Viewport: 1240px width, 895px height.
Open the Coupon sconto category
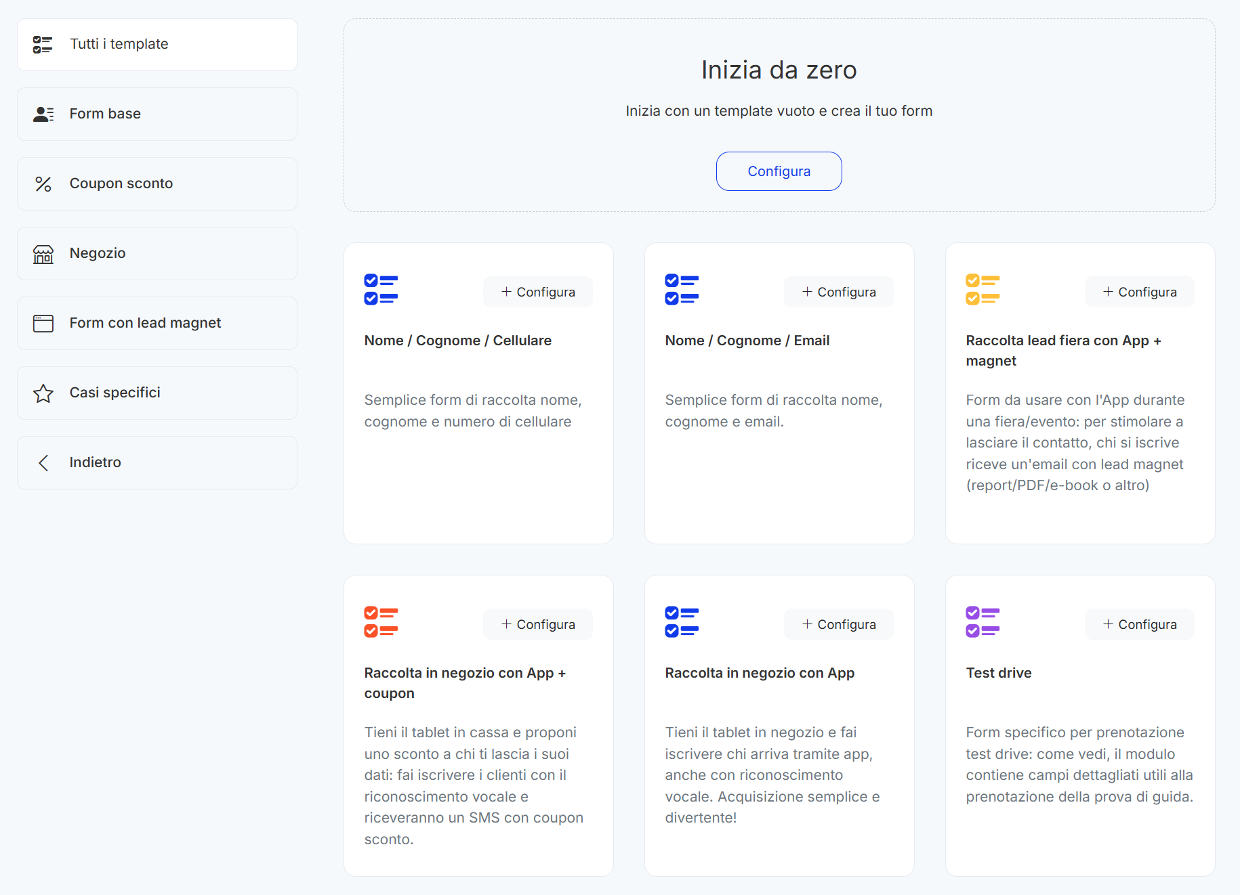(157, 184)
